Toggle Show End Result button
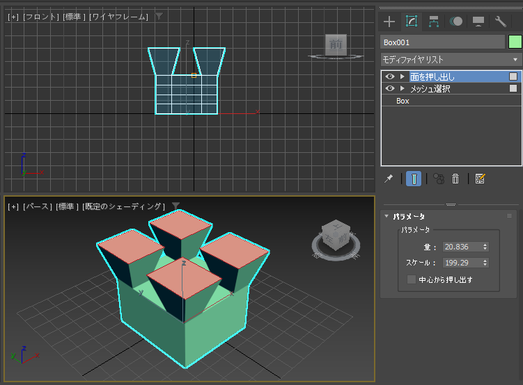 coord(414,179)
